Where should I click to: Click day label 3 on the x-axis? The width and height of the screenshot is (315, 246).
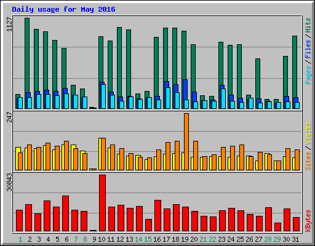click(x=39, y=239)
